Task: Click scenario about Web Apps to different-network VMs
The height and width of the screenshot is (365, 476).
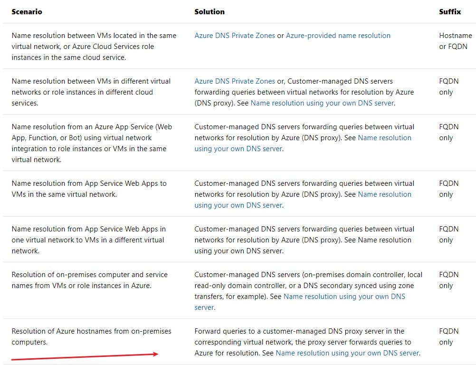Action: pos(88,240)
